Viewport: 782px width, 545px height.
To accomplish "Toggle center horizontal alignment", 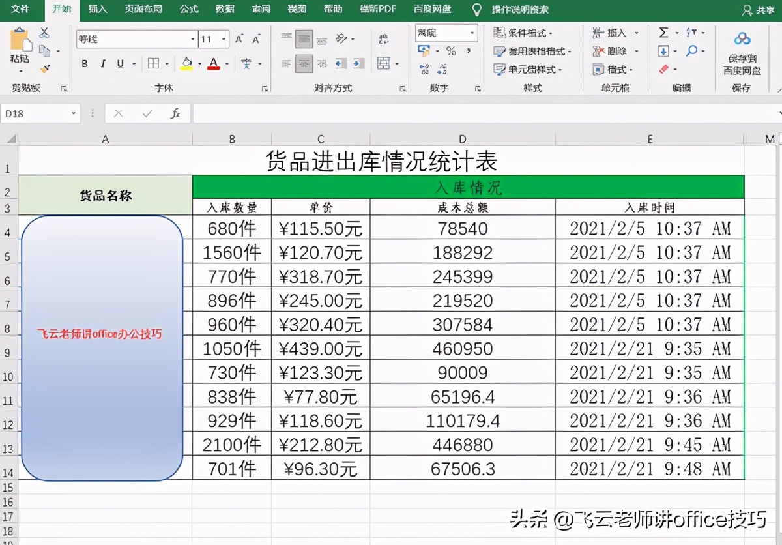I will pos(304,63).
